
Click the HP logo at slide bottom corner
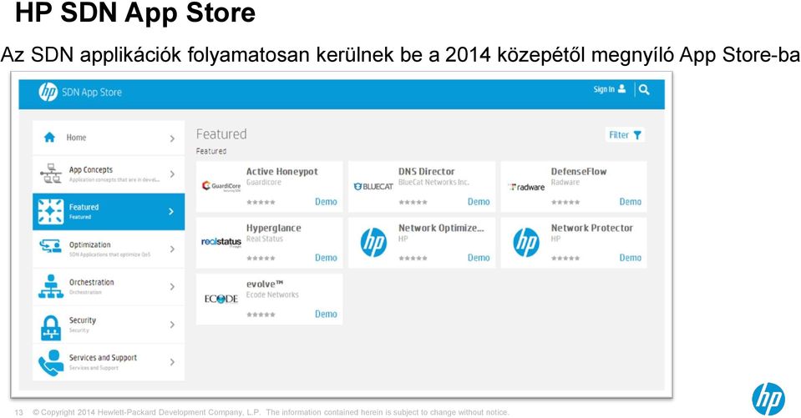tap(768, 399)
